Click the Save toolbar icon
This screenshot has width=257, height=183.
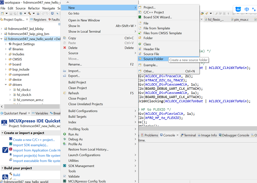(x=11, y=13)
